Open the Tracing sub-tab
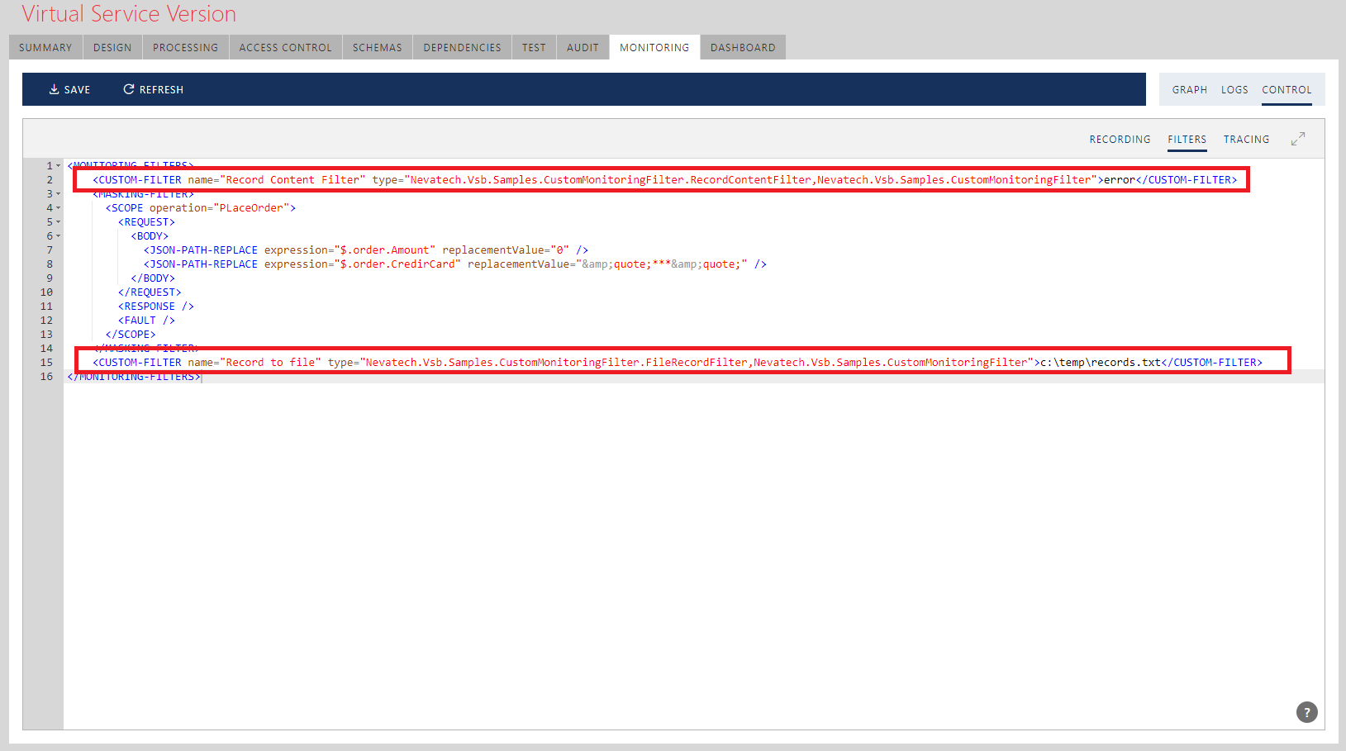The height and width of the screenshot is (751, 1346). tap(1246, 140)
